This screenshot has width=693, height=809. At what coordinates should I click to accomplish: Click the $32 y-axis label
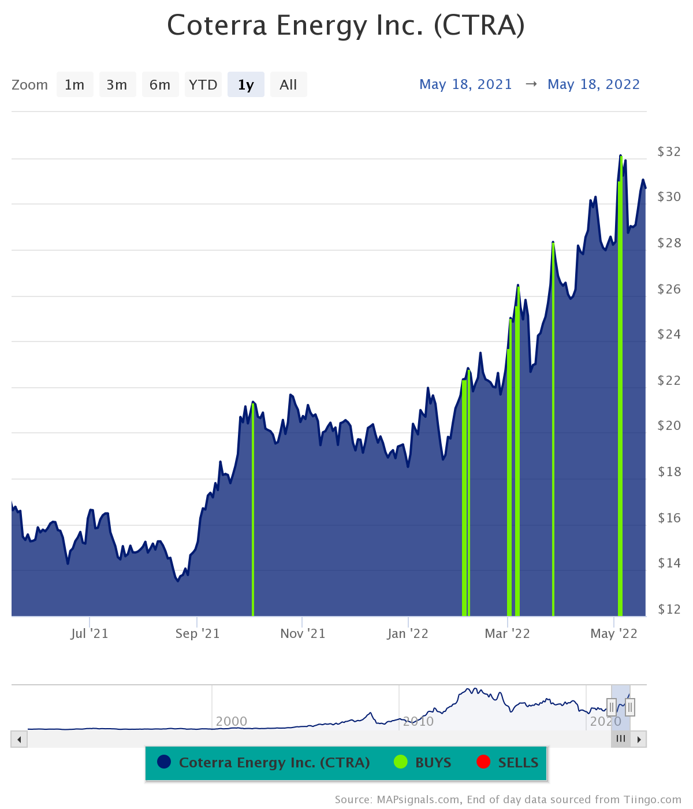click(669, 151)
